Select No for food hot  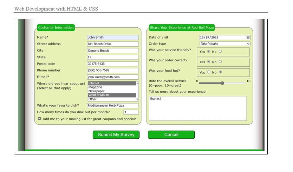(x=220, y=72)
